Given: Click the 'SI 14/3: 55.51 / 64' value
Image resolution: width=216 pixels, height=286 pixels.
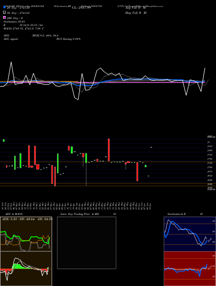Looking at the screenshot, I should point(31,25).
